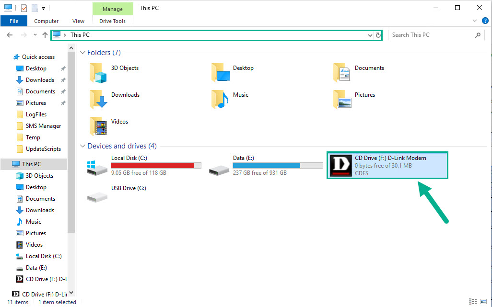The height and width of the screenshot is (307, 492).
Task: Click breadcrumb chevron before This PC
Action: click(x=65, y=35)
